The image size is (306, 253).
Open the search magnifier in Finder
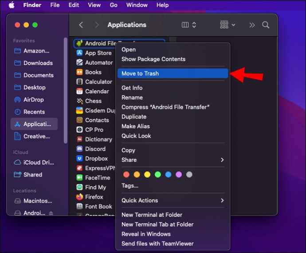(266, 25)
